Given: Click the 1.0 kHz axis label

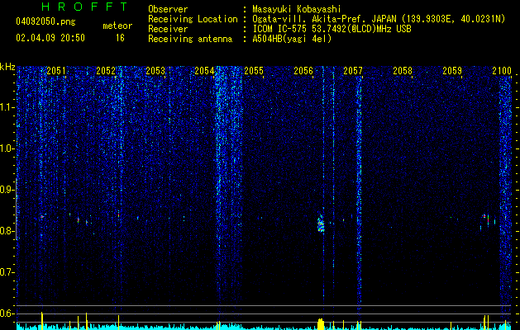Looking at the screenshot, I should (x=7, y=148).
